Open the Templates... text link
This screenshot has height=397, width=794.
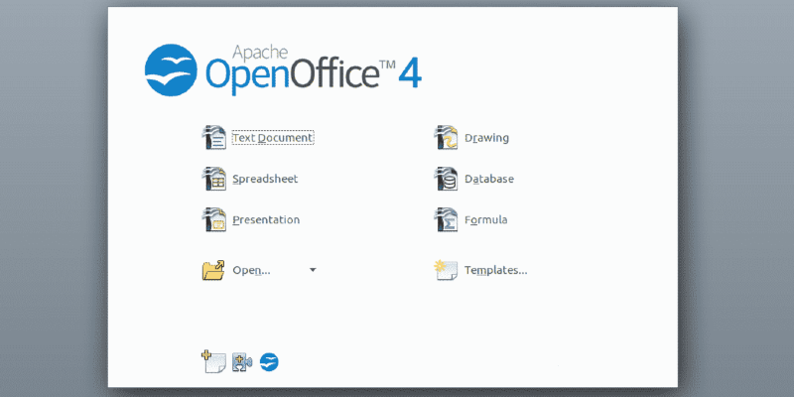(x=495, y=270)
